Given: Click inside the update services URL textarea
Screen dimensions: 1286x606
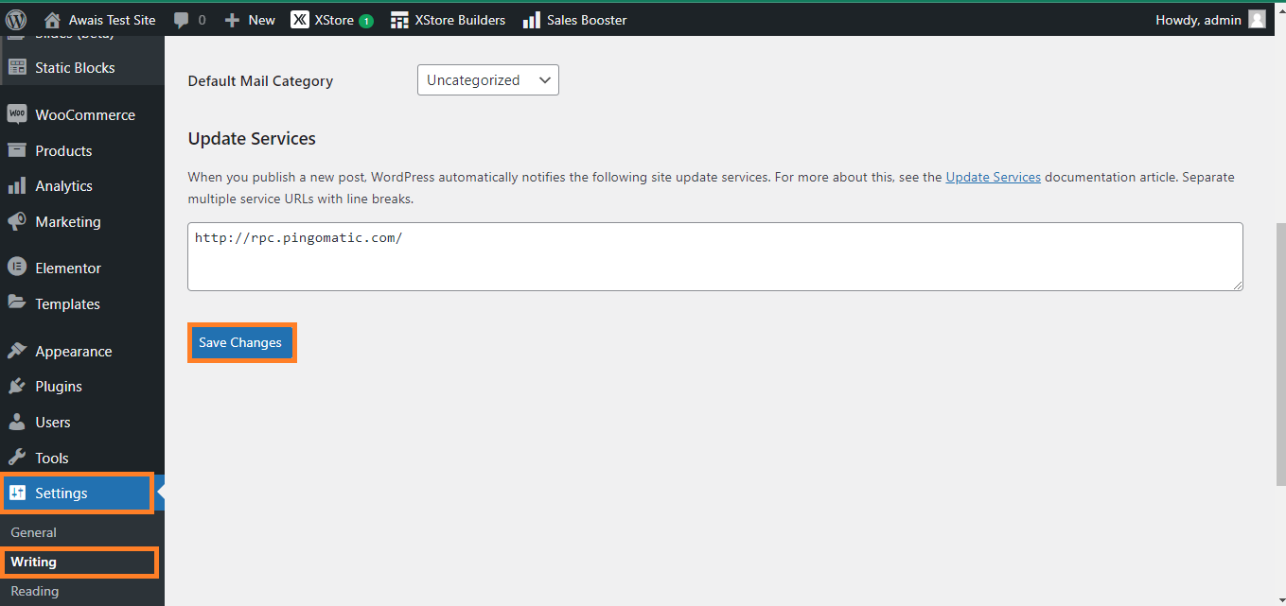Looking at the screenshot, I should tap(715, 256).
